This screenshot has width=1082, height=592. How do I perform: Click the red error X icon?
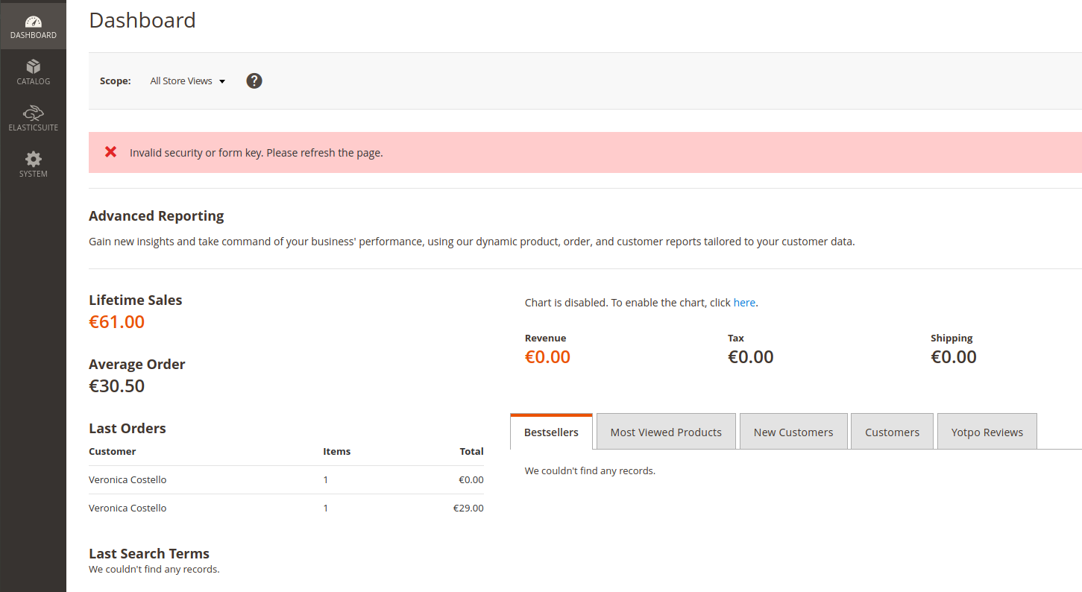point(110,151)
